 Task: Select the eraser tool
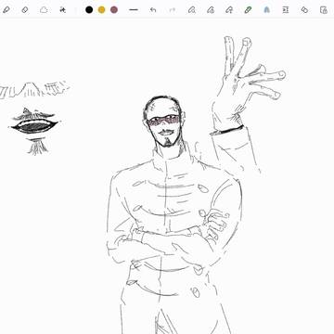coord(25,10)
